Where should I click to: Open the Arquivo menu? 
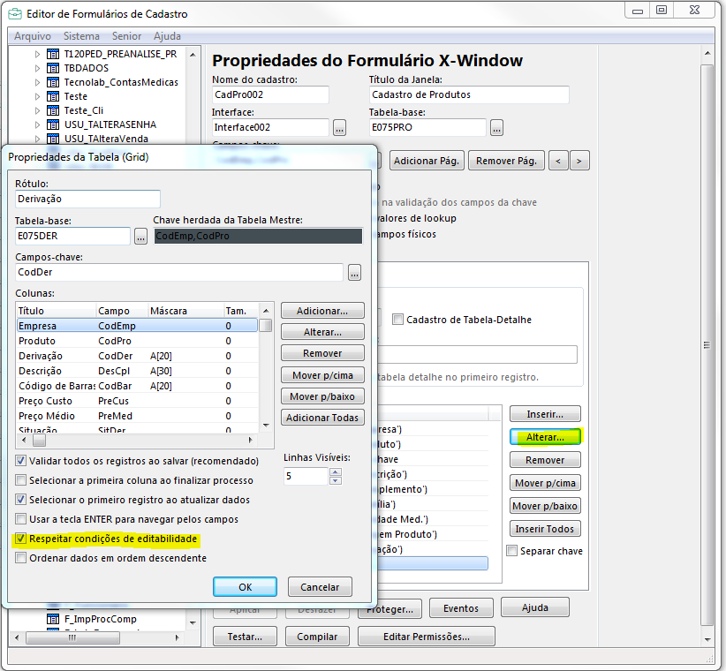(33, 36)
